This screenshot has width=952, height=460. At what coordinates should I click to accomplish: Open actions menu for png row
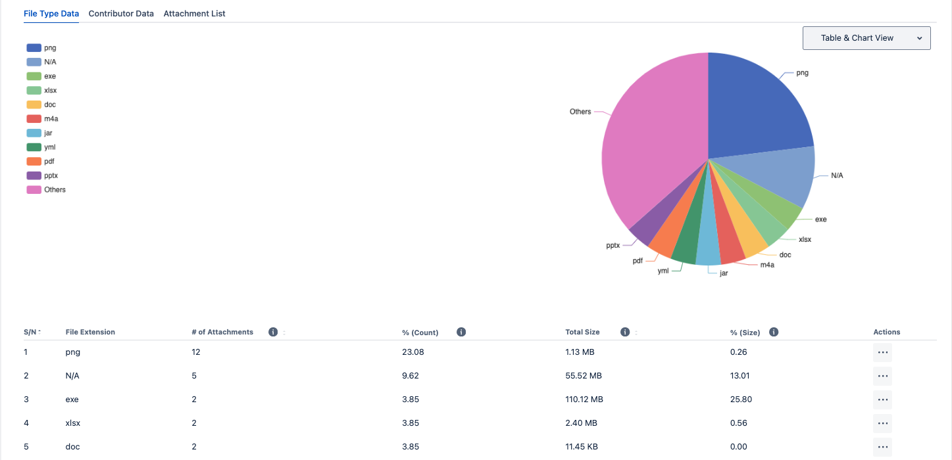click(x=883, y=352)
